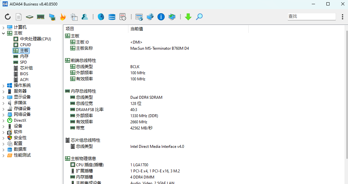Screen dimensions: 348x184
Task: Click the green download arrow icon
Action: [x=188, y=17]
